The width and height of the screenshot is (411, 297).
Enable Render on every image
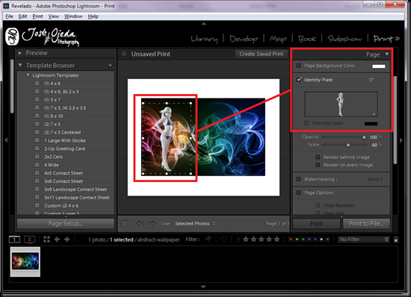coord(318,165)
